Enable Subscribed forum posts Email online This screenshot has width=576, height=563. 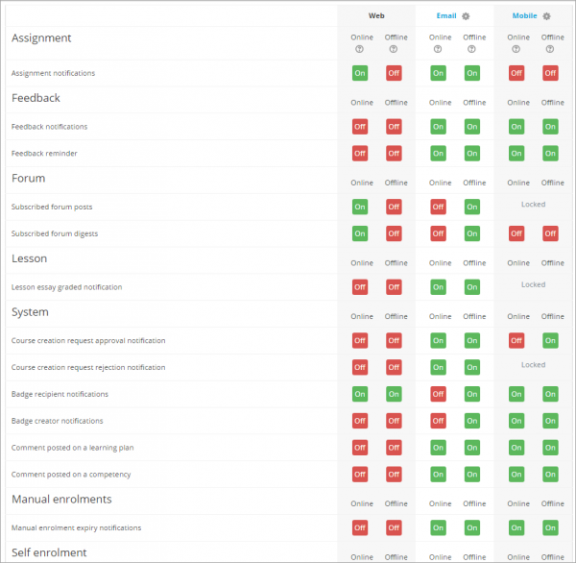tap(439, 207)
